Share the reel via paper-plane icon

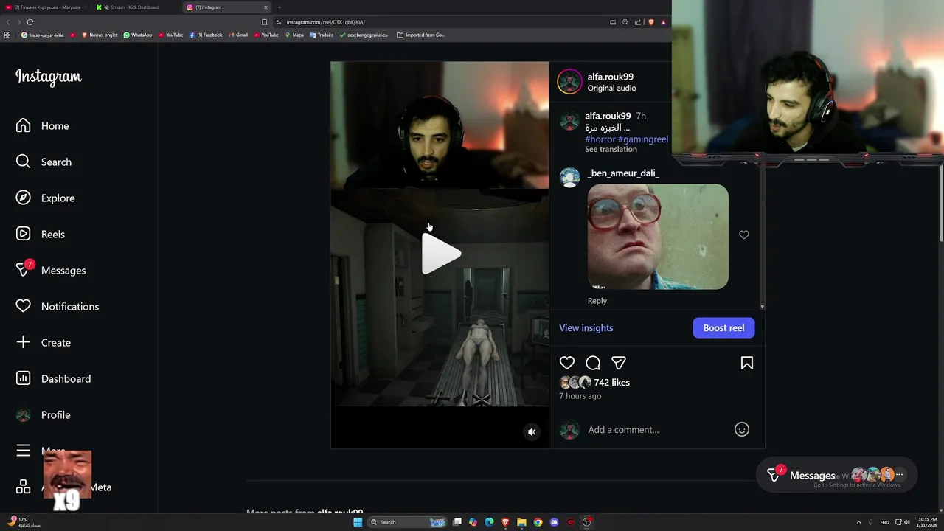619,363
